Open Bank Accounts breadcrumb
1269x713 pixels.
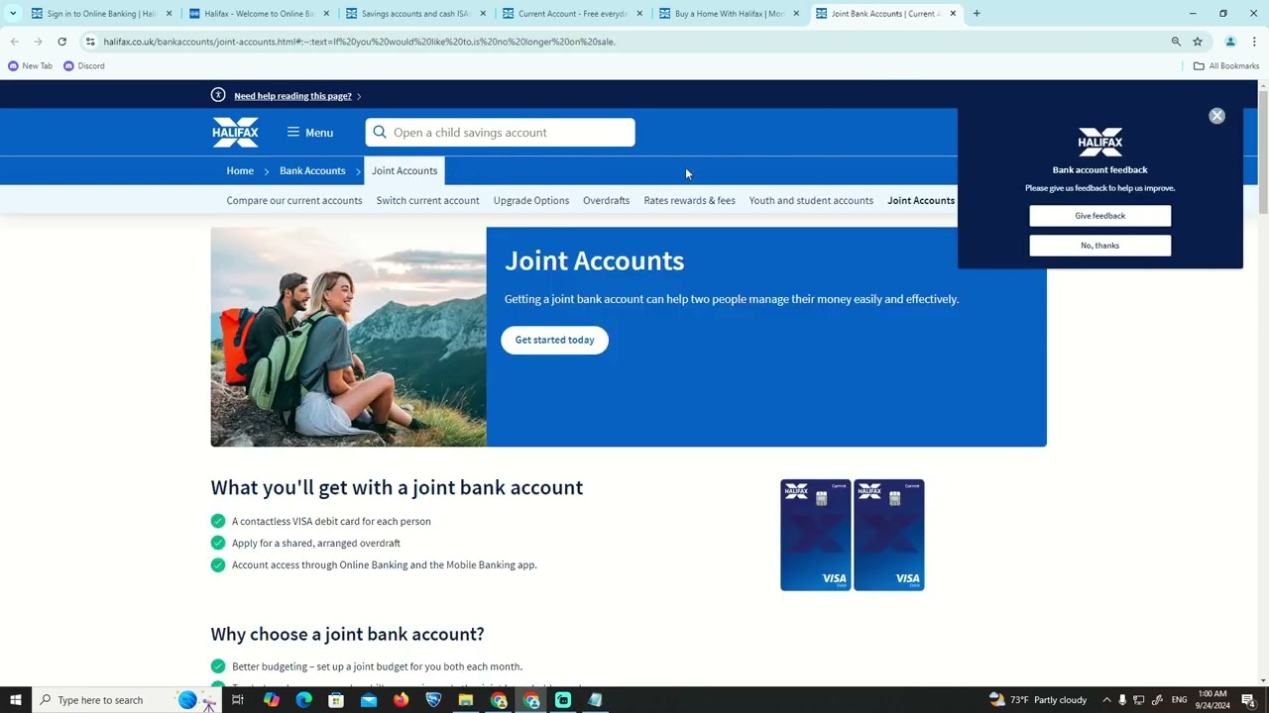[x=312, y=170]
